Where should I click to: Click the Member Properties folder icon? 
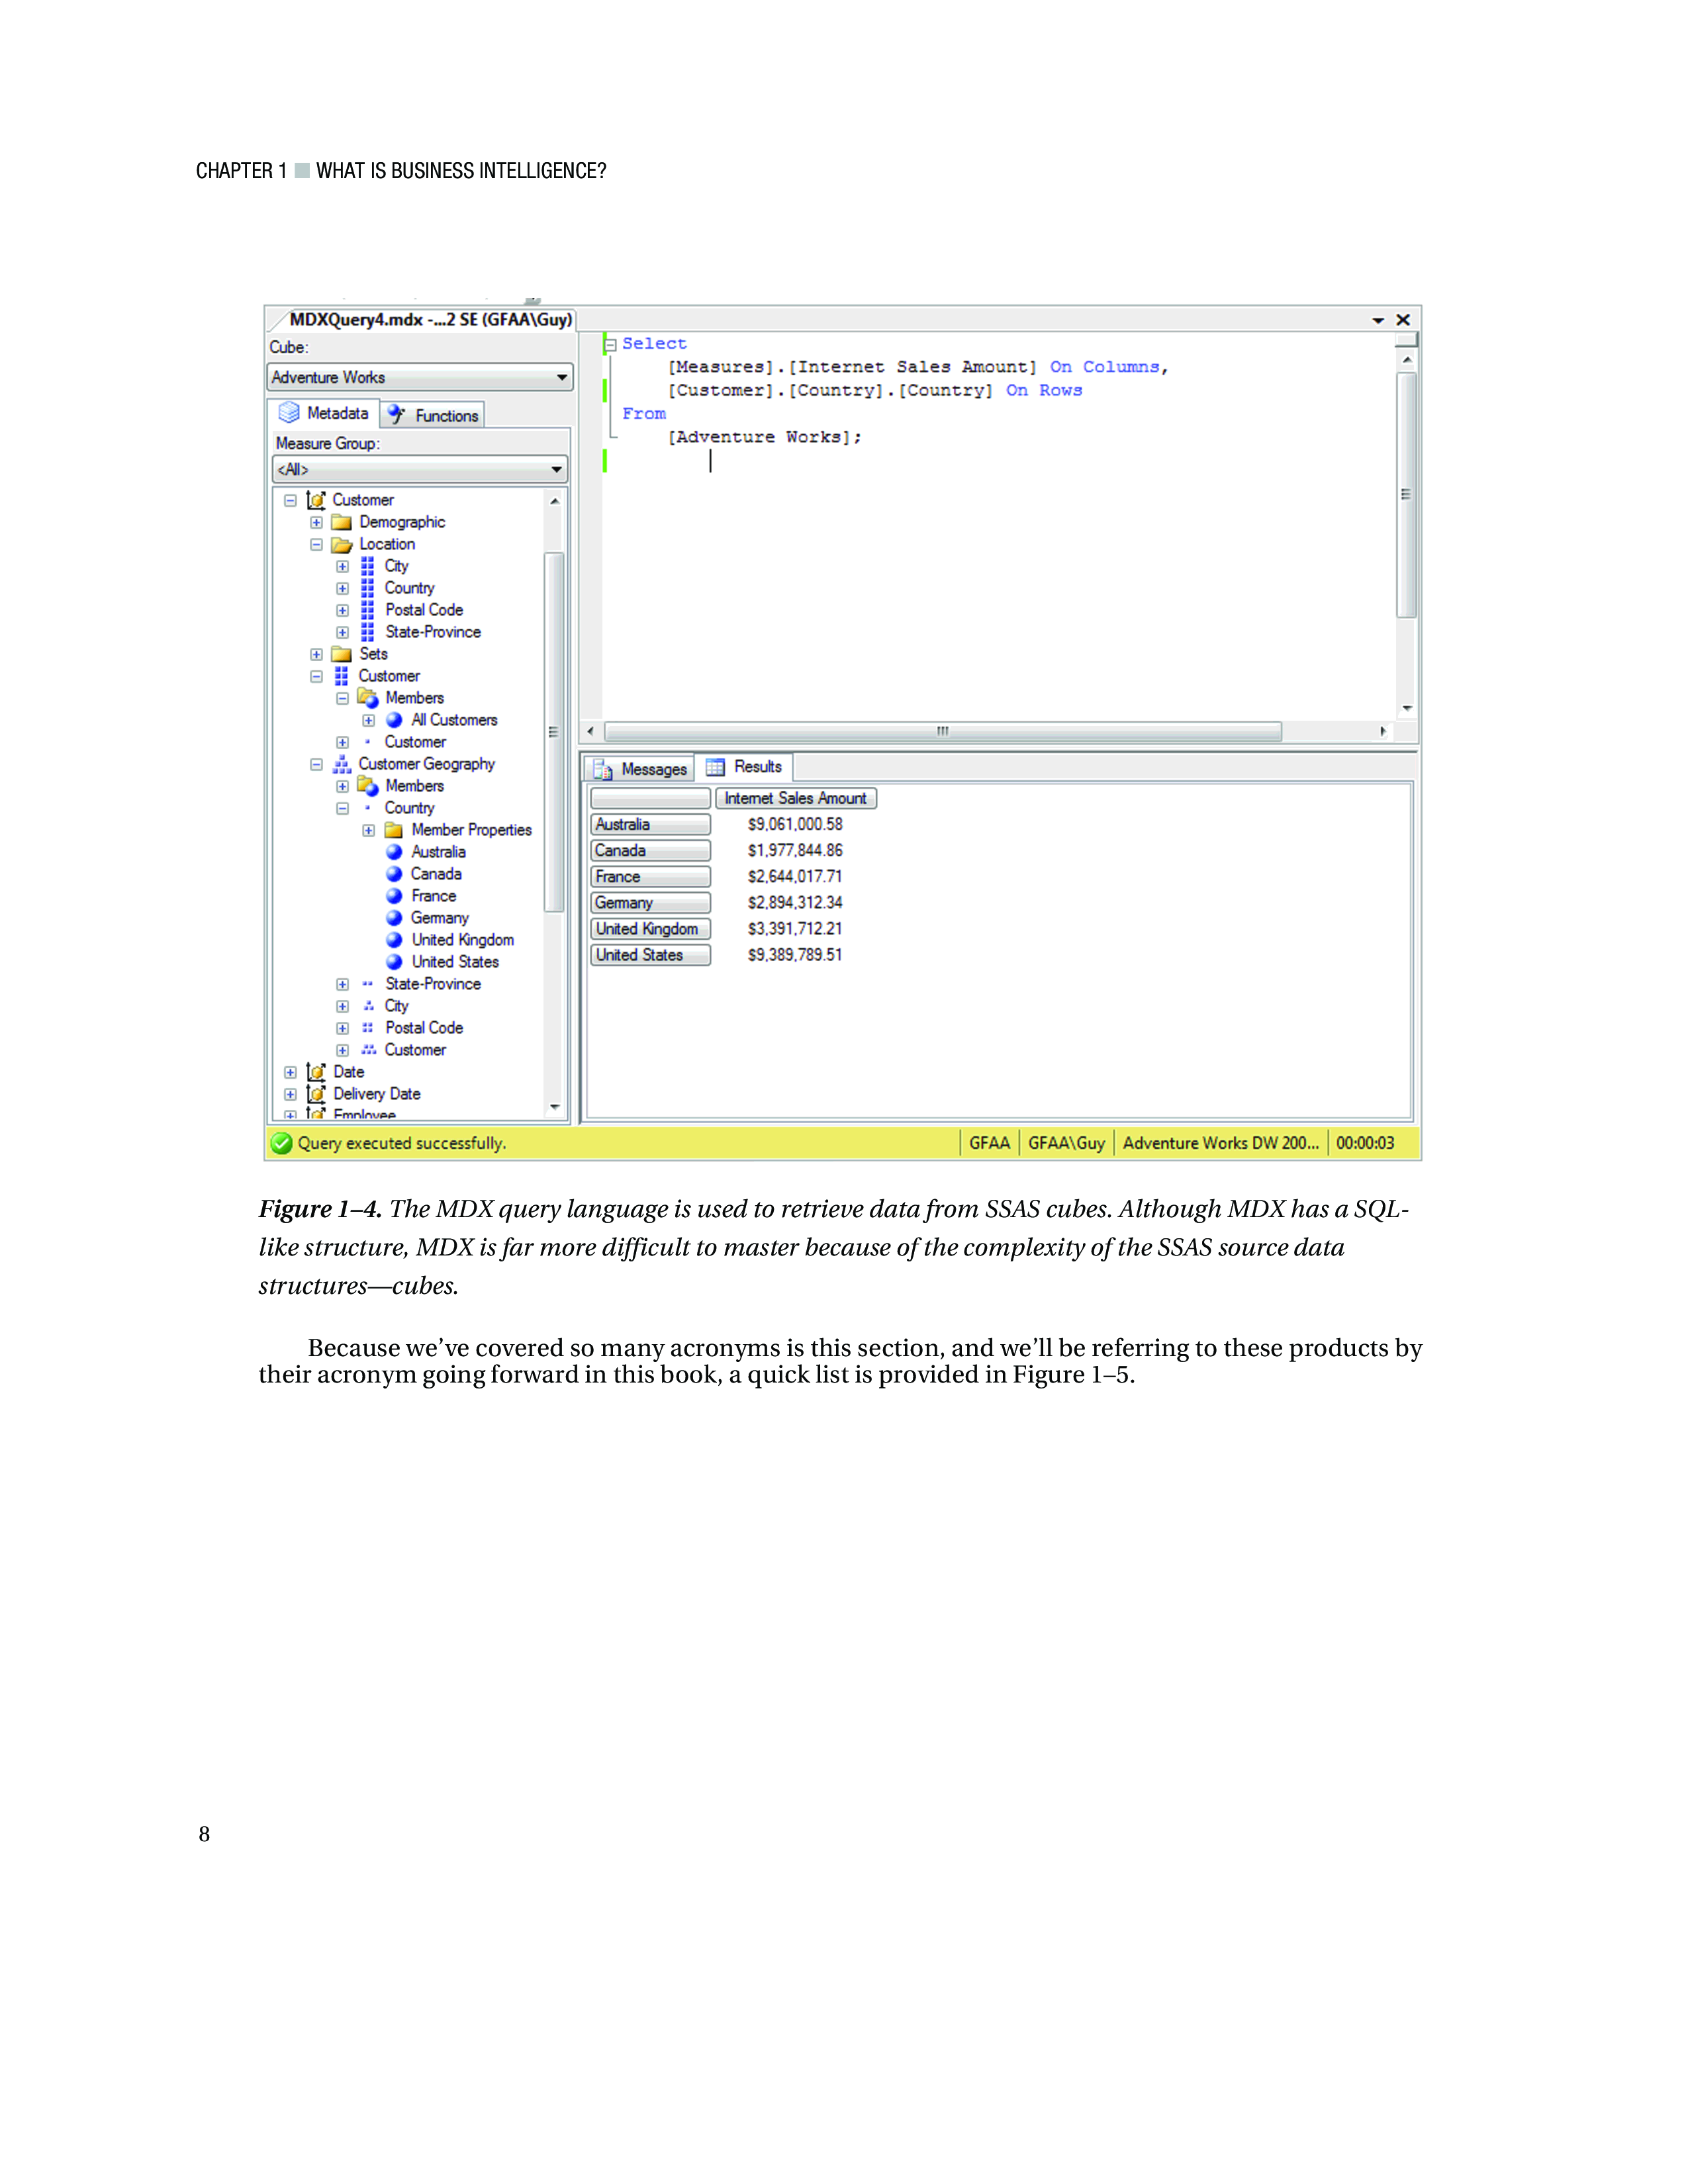point(394,830)
